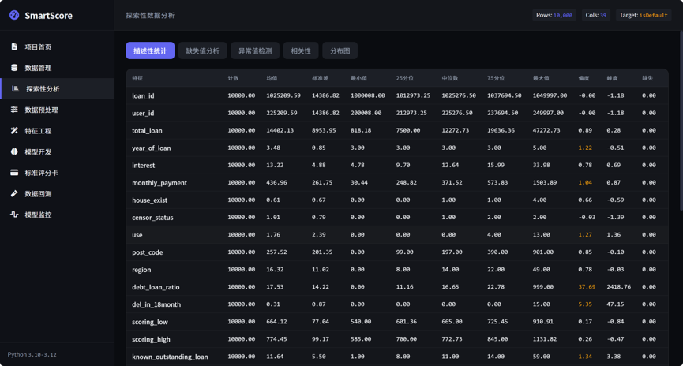The height and width of the screenshot is (366, 683).
Task: Click the interest feature name
Action: (x=143, y=166)
